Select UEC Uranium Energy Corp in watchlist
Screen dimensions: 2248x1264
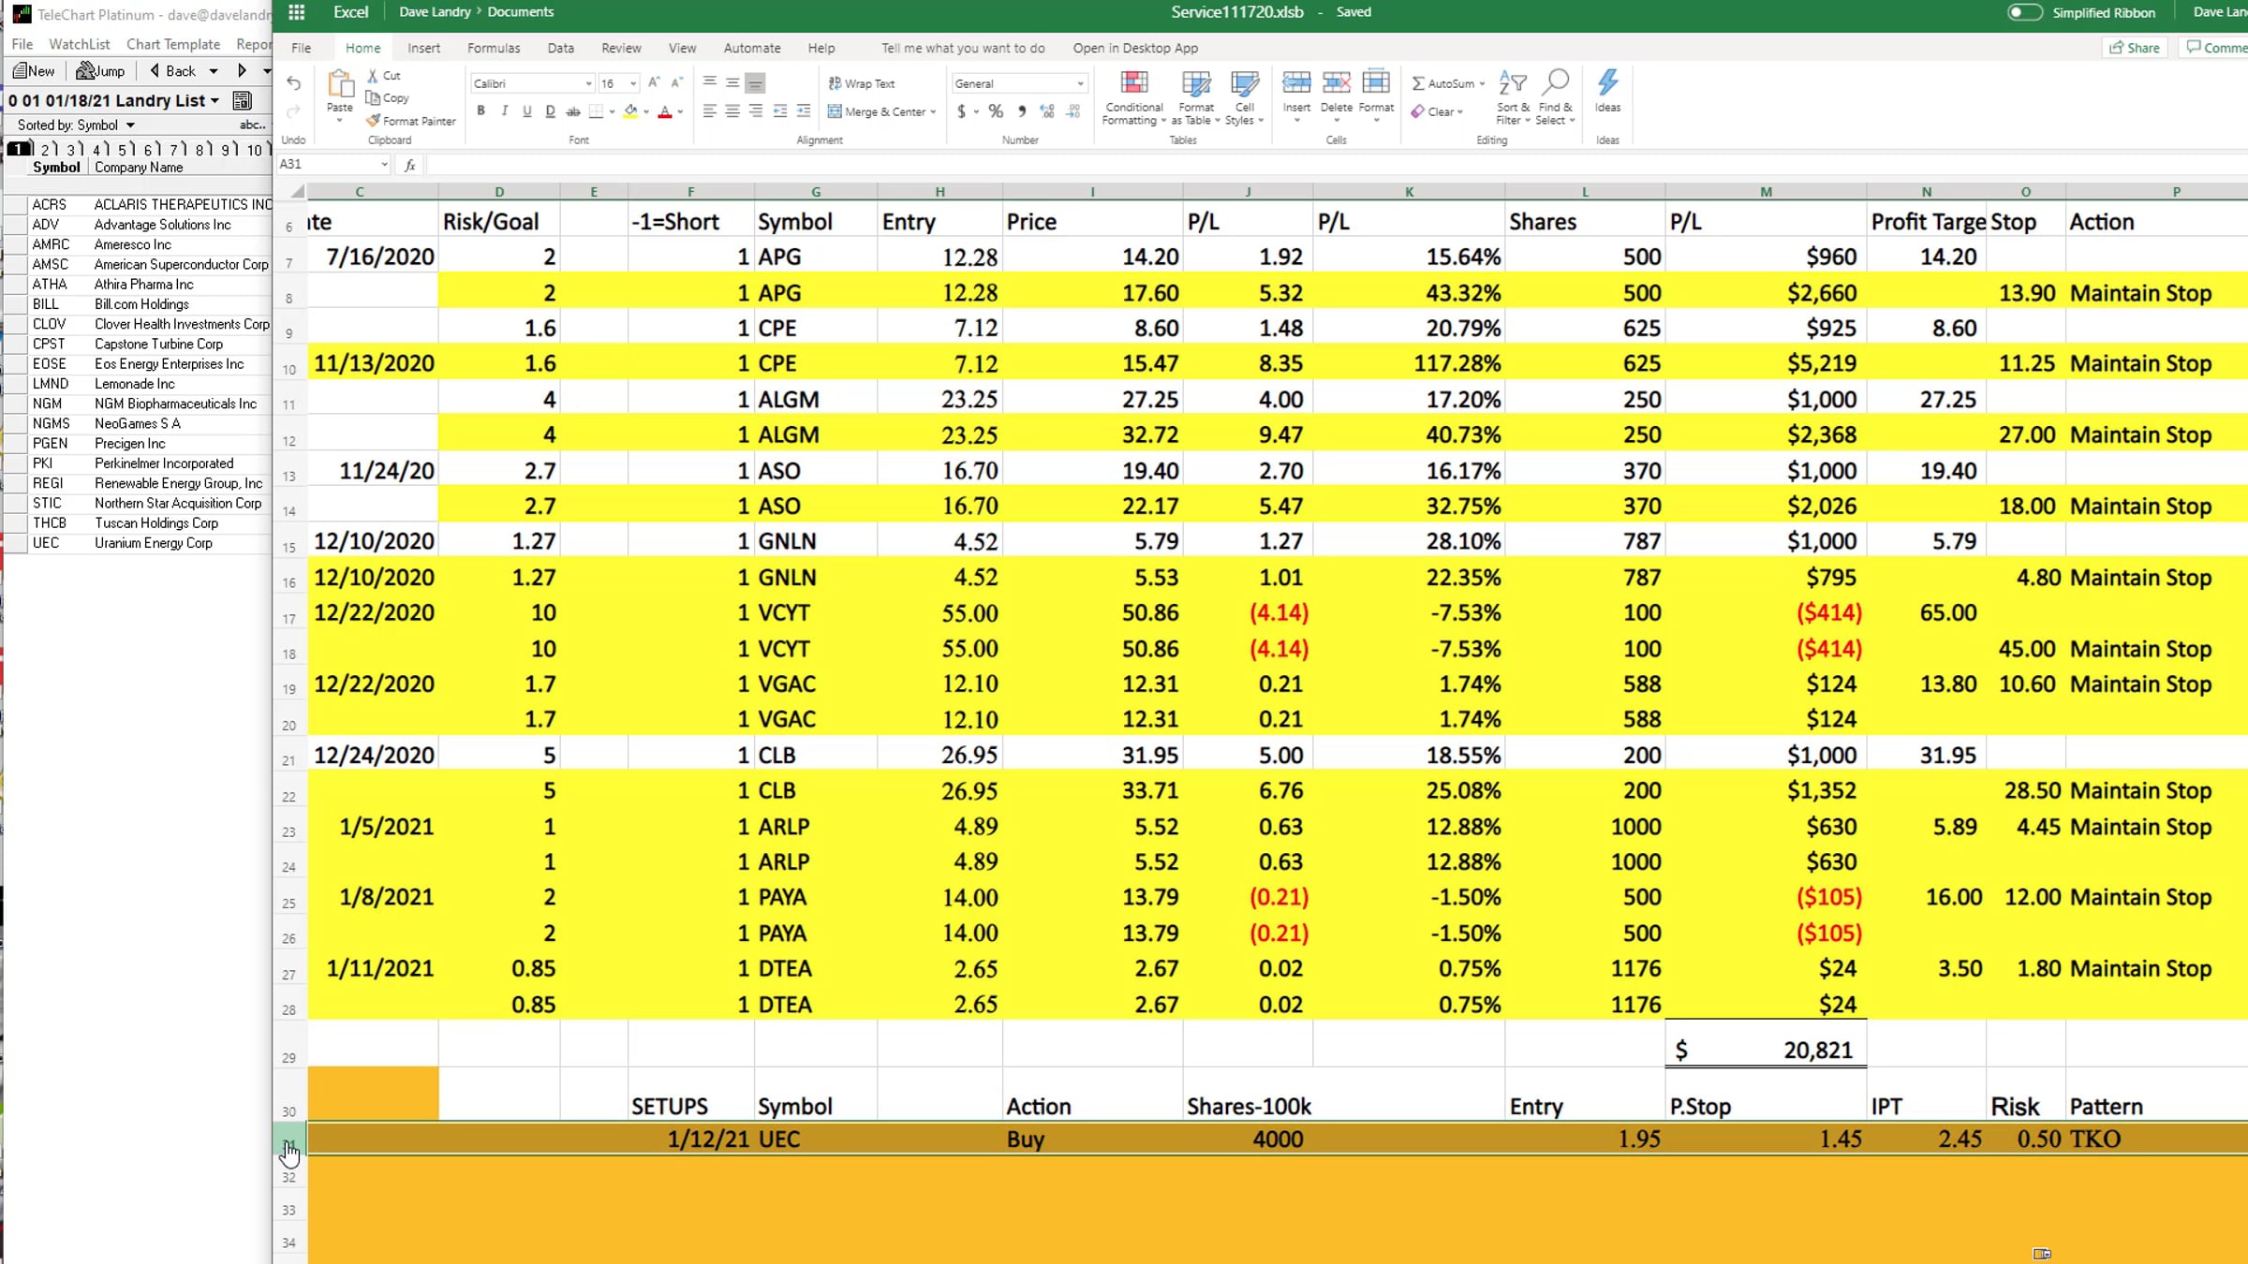(x=138, y=543)
